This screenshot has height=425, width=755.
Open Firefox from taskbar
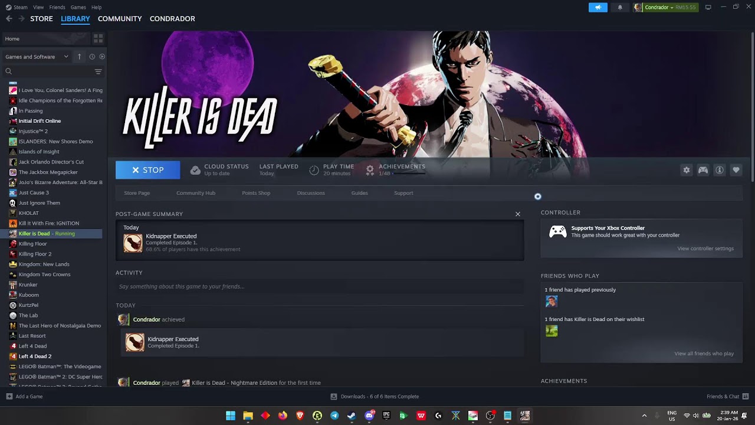[x=283, y=416]
